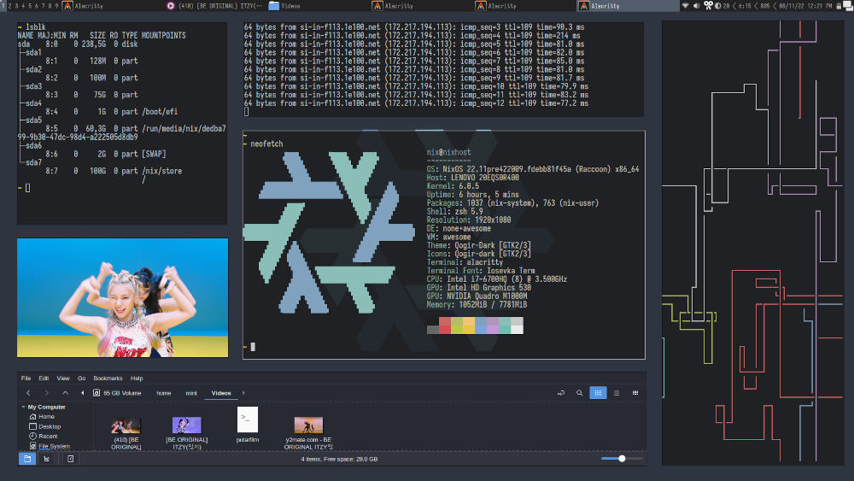The height and width of the screenshot is (481, 854).
Task: Select the Videos path segment
Action: click(x=221, y=393)
